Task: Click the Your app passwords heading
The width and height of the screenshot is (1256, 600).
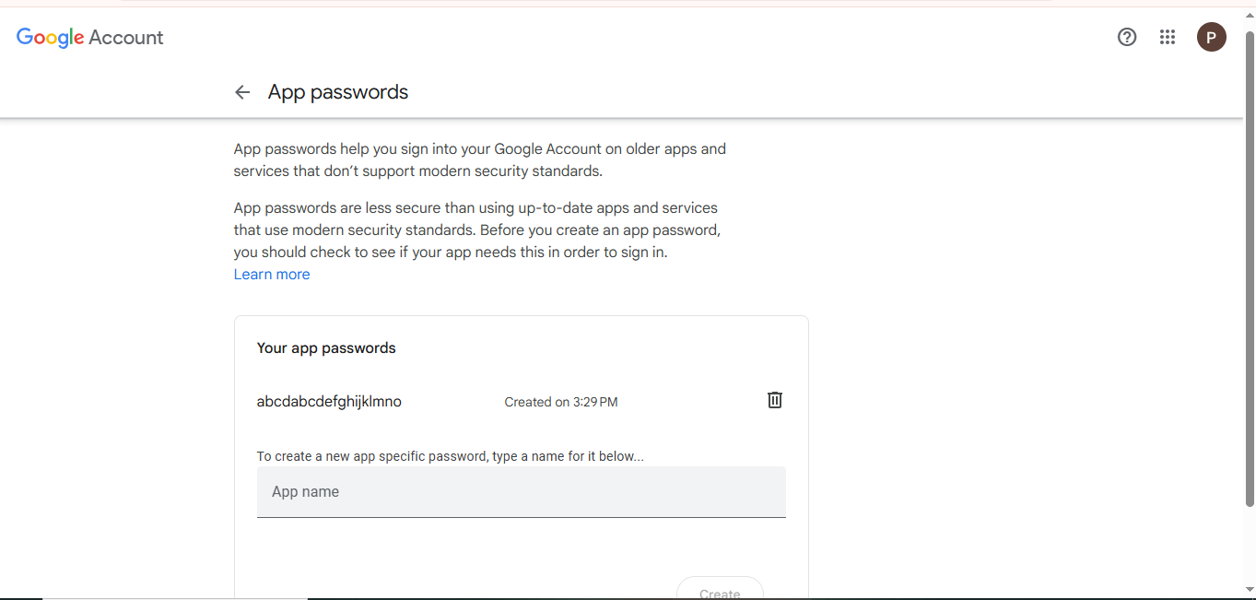Action: coord(326,348)
